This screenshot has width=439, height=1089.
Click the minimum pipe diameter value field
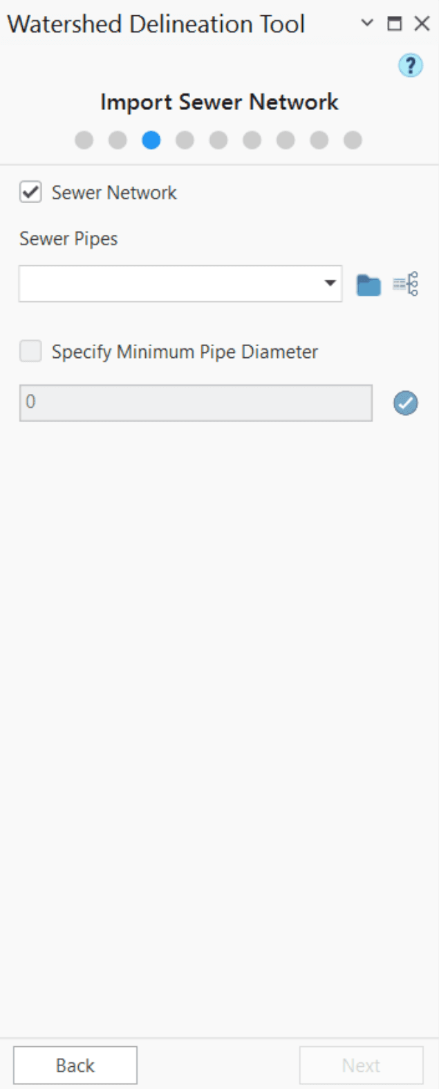tap(196, 403)
